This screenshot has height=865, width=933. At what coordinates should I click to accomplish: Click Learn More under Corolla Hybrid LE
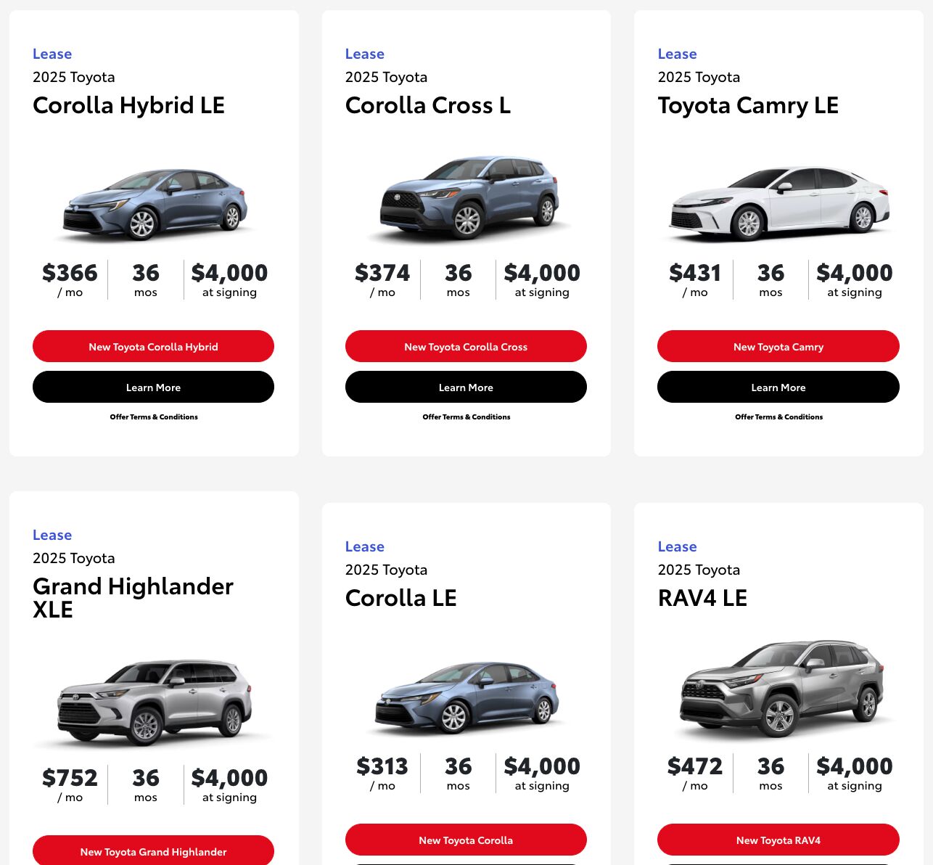153,387
